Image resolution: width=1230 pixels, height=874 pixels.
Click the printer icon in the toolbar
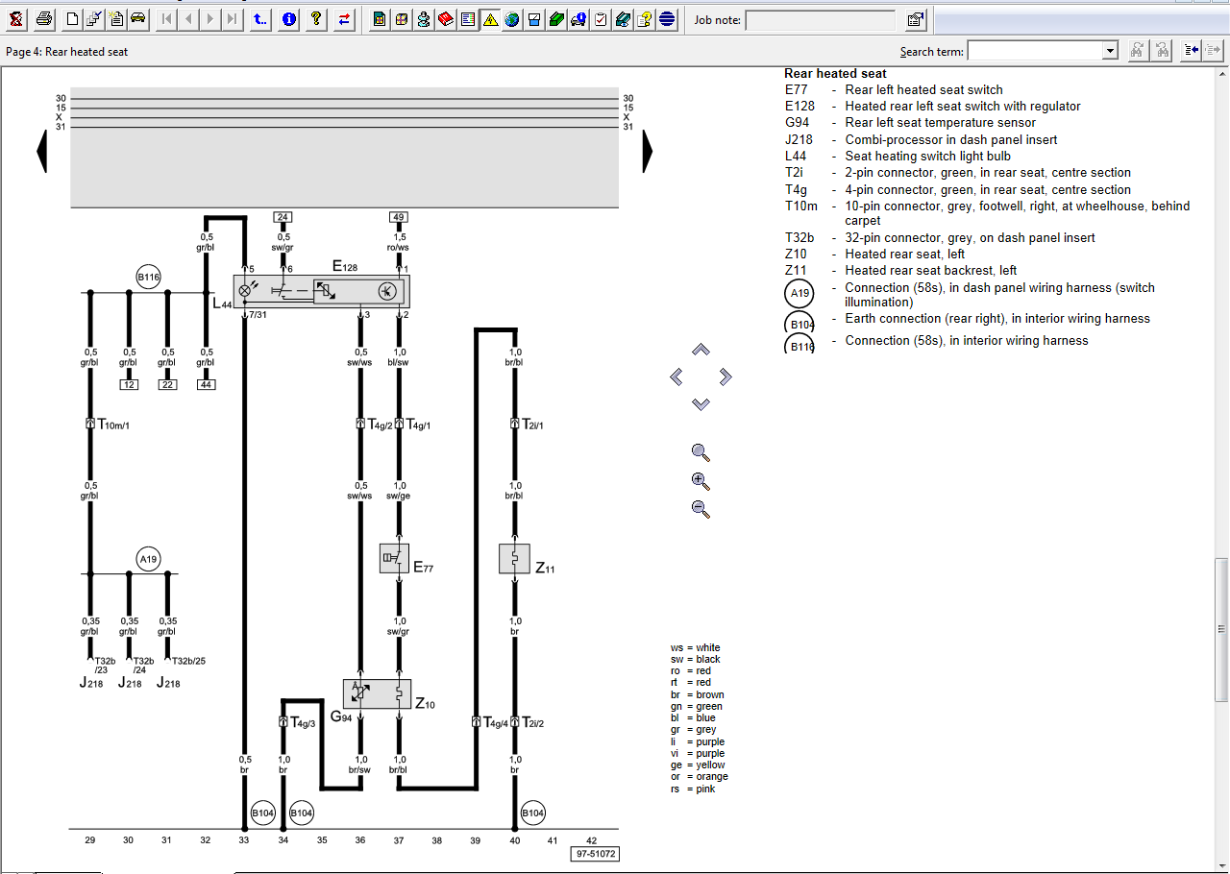pyautogui.click(x=44, y=19)
